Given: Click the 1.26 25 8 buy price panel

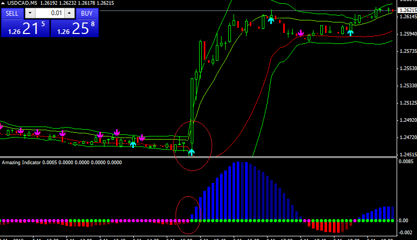Looking at the screenshot, I should 75,28.
